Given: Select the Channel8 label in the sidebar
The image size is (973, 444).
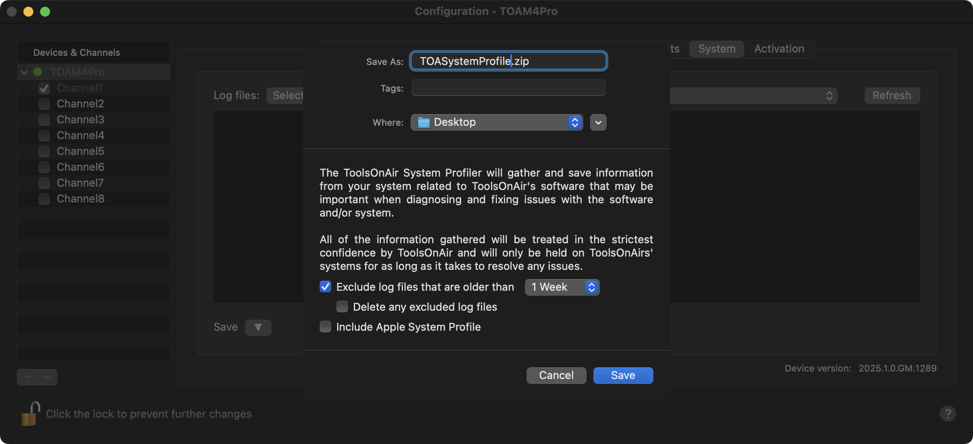Looking at the screenshot, I should tap(81, 199).
